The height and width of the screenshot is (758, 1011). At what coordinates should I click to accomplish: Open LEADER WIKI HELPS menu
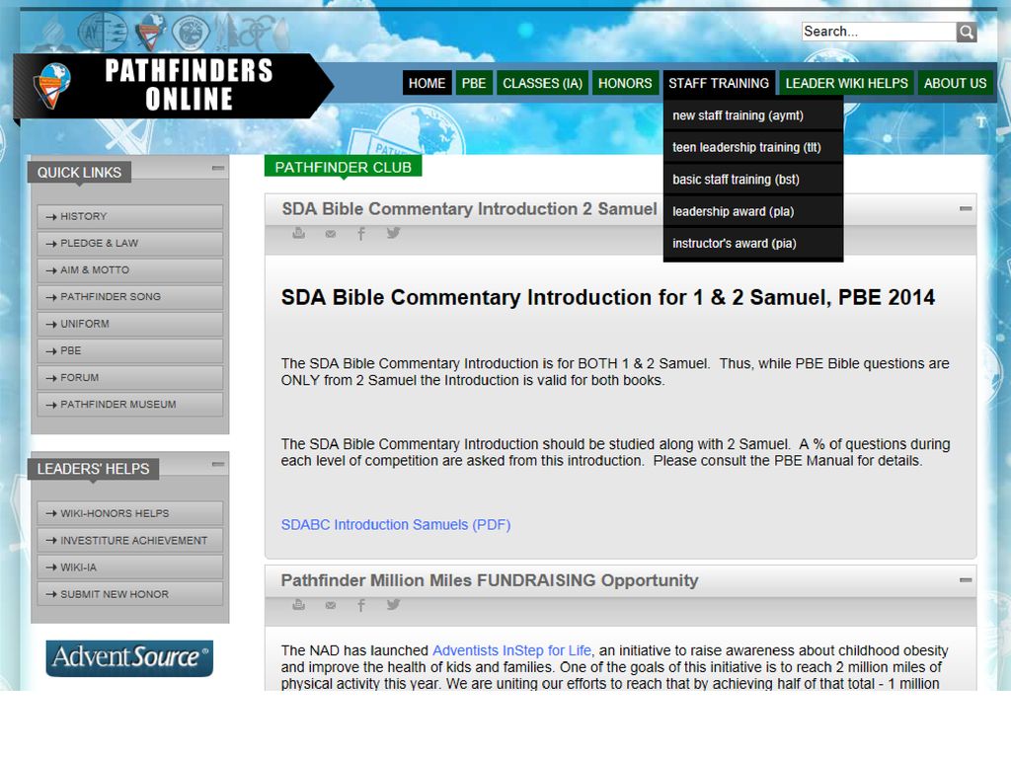[x=846, y=83]
